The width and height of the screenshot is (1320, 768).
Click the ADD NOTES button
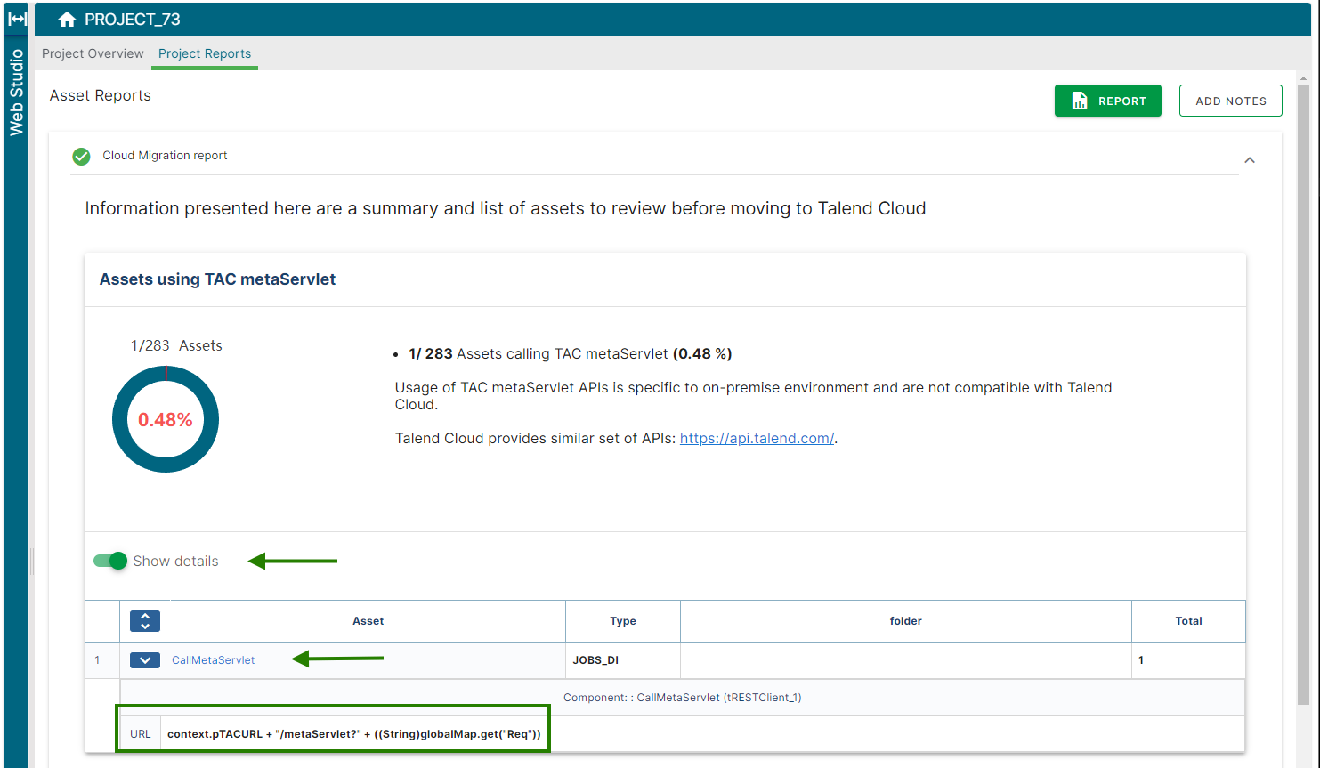(1230, 101)
